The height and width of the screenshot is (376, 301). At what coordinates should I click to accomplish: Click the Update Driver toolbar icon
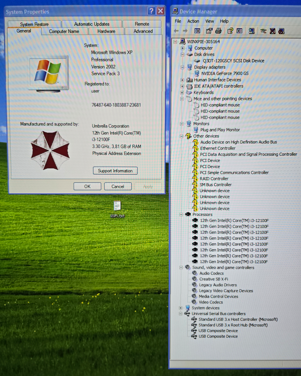(264, 31)
